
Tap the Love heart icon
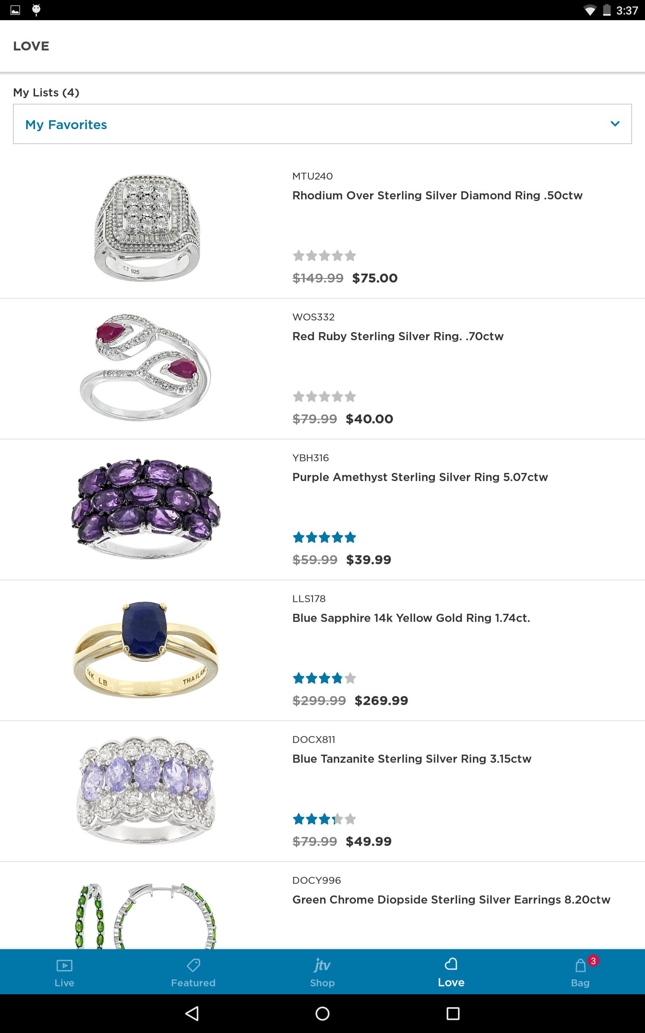451,964
